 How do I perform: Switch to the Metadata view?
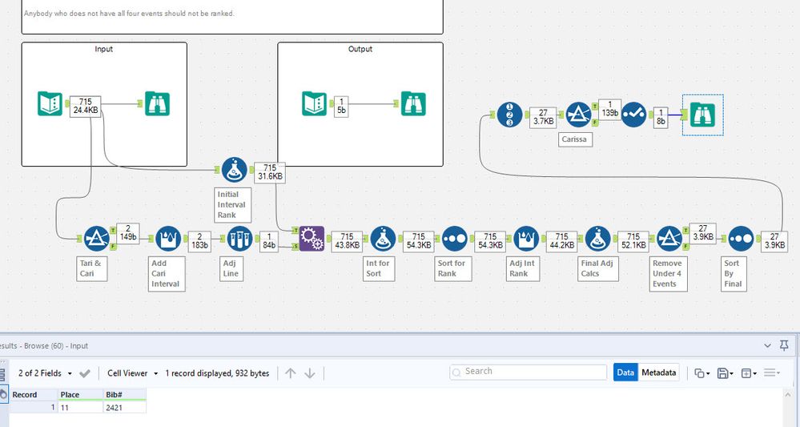click(659, 373)
